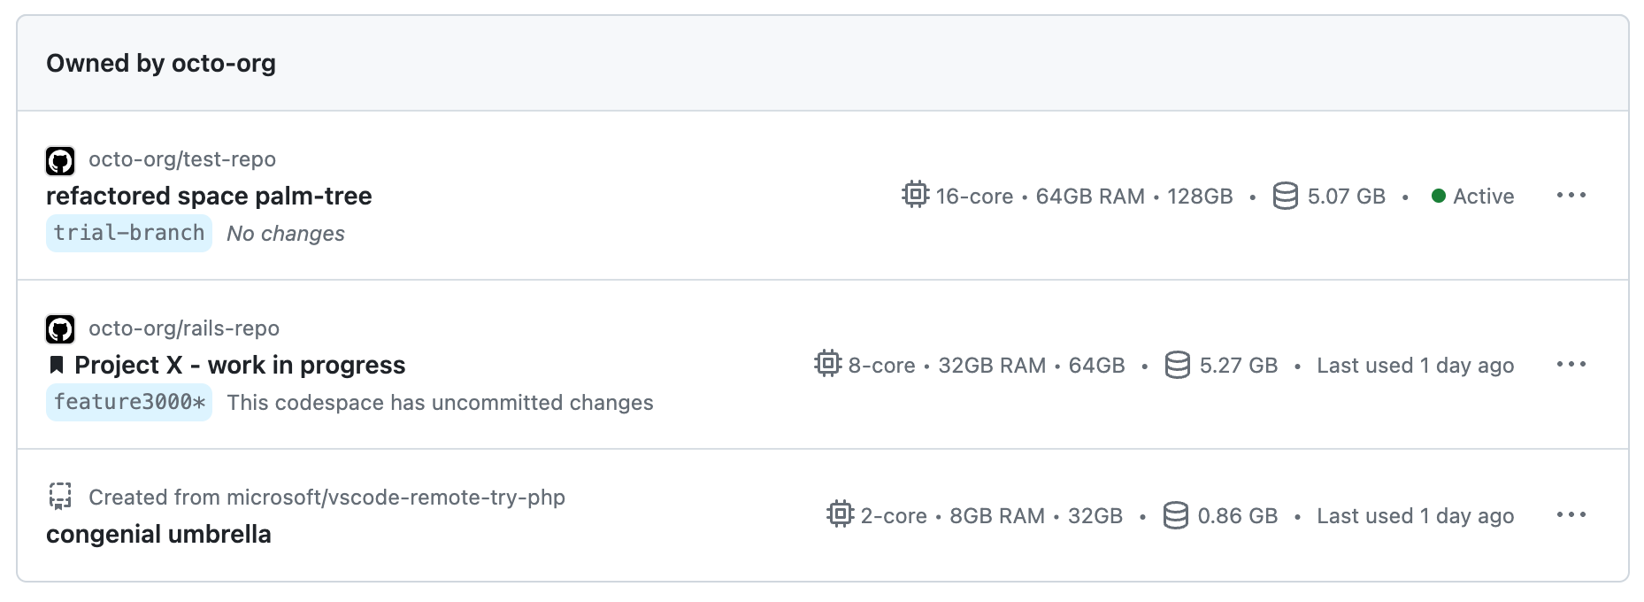This screenshot has height=602, width=1644.
Task: Click the octocat icon beside octo-org/rails-repo
Action: 60,328
